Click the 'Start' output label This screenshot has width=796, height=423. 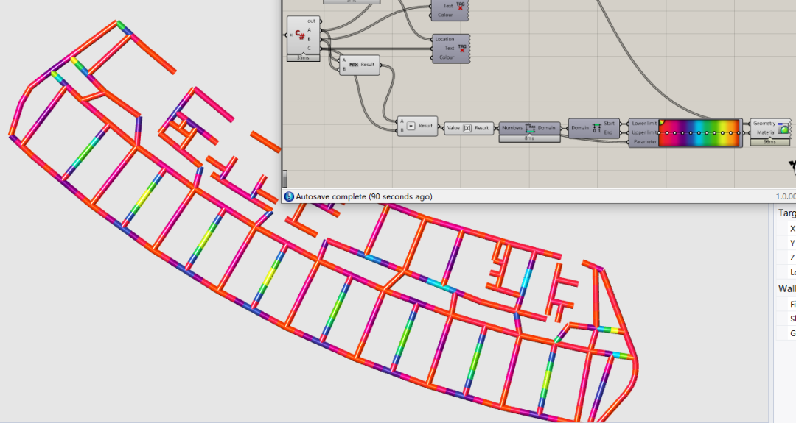click(610, 124)
